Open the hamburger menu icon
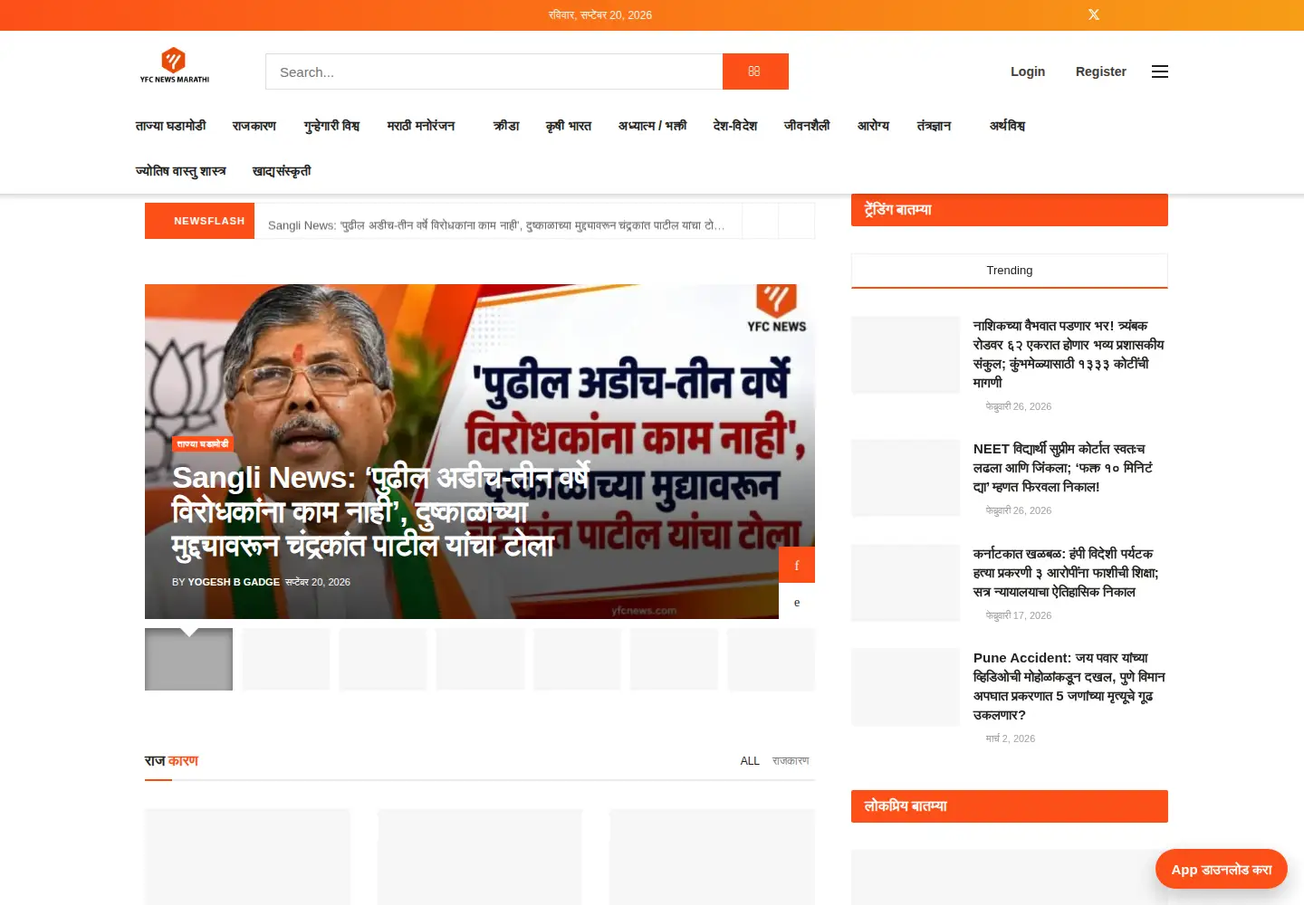The image size is (1304, 905). tap(1160, 71)
